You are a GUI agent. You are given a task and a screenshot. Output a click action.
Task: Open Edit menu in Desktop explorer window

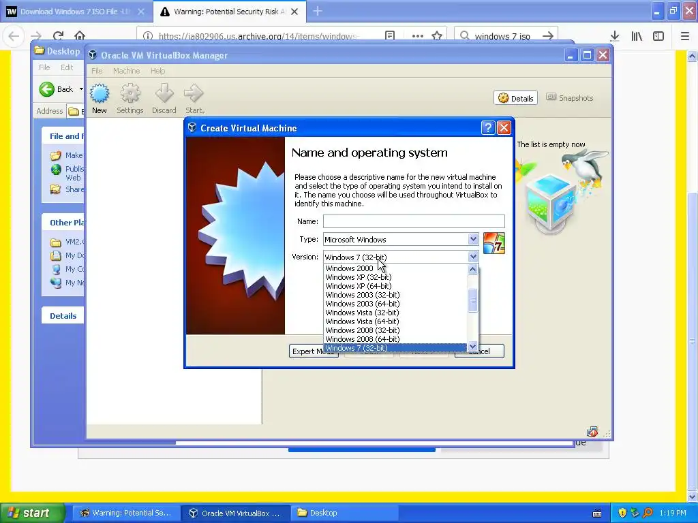pyautogui.click(x=67, y=67)
